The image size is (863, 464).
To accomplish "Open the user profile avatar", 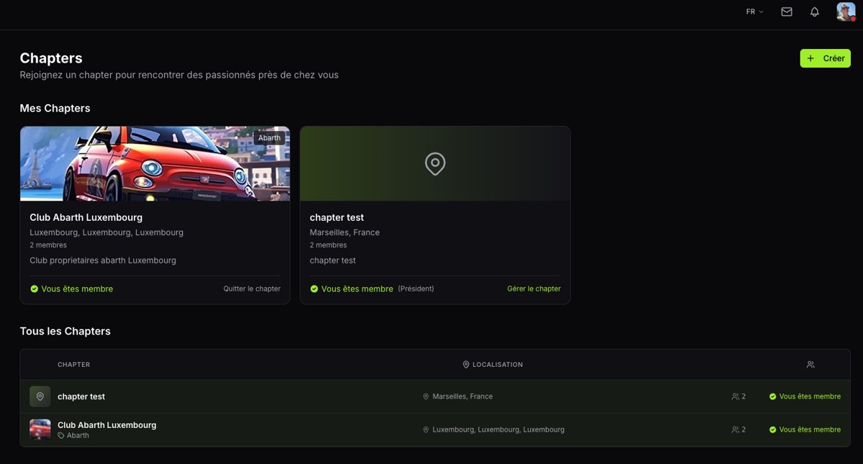I will tap(845, 12).
